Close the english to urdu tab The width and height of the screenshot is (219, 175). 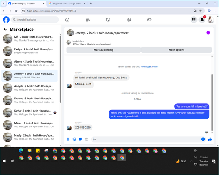85,3
